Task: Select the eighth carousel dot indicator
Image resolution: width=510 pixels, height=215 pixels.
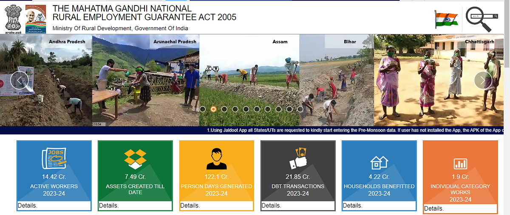Action: coord(278,109)
